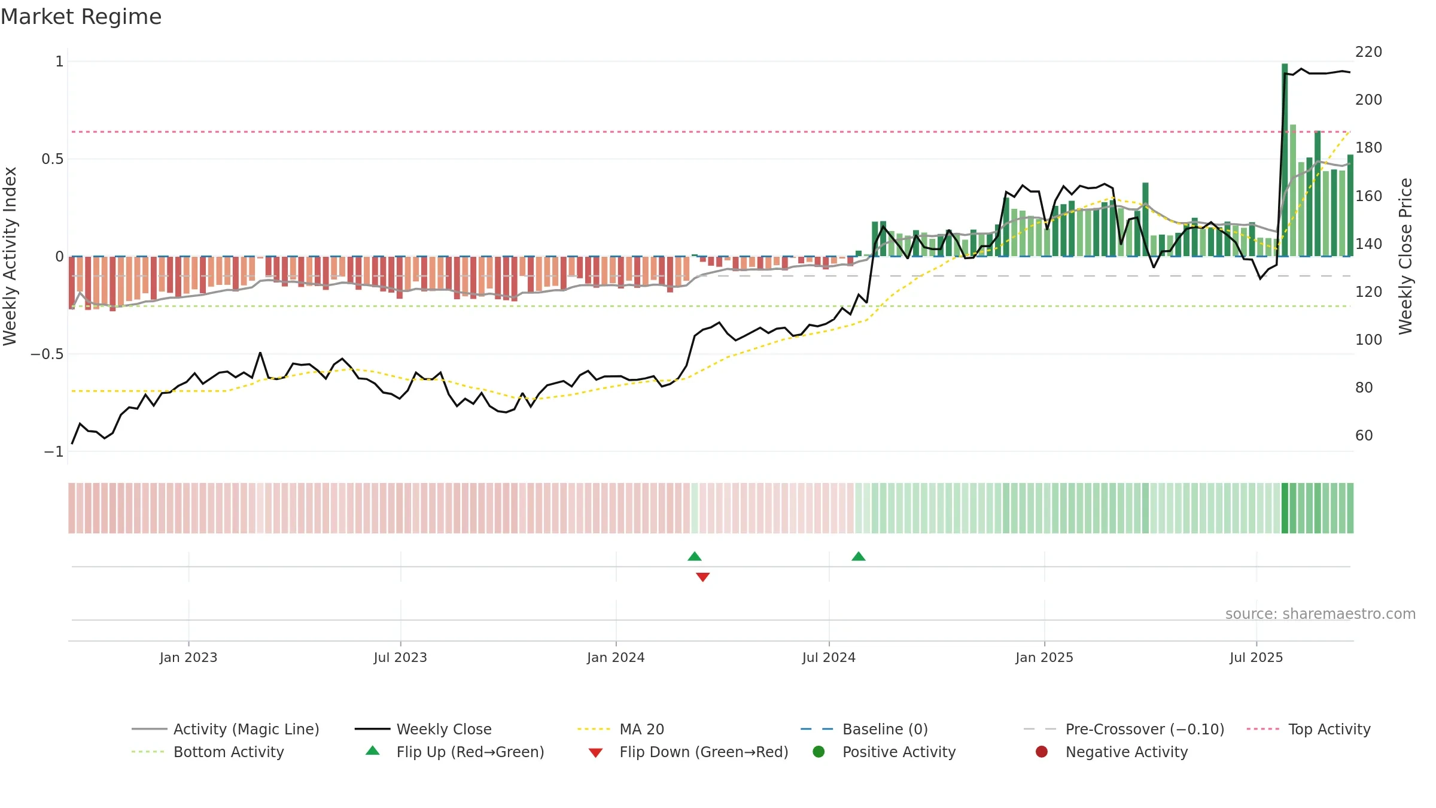Click the pink Top Activity line swatch in legend
Image resolution: width=1436 pixels, height=808 pixels.
1262,729
